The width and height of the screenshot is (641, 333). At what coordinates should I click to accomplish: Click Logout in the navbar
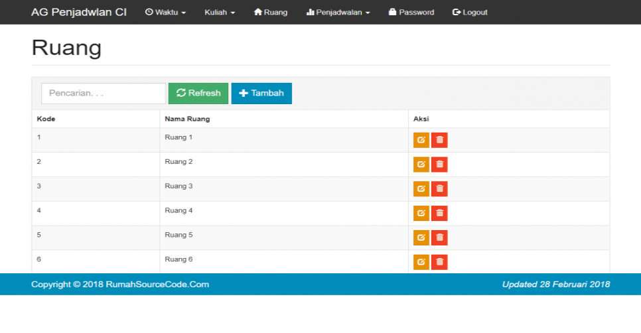(470, 12)
